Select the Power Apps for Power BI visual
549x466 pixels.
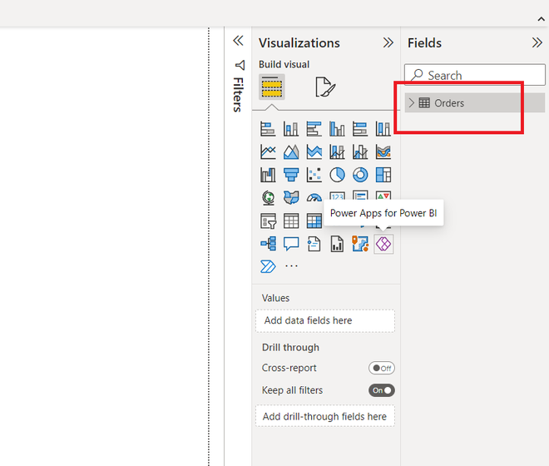[383, 244]
